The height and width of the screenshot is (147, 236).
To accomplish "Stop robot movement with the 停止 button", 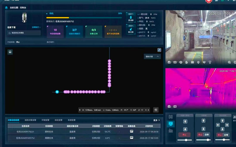I will pos(184,135).
